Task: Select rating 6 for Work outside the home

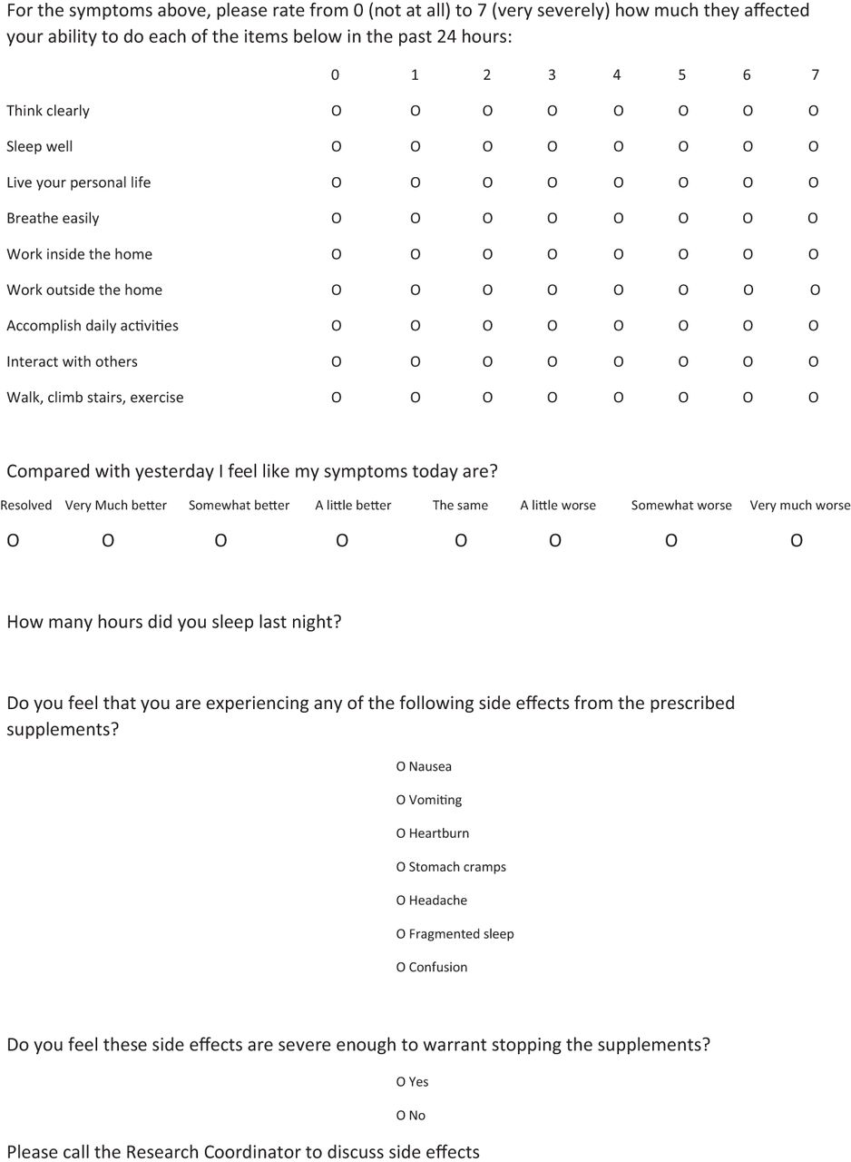Action: click(748, 290)
